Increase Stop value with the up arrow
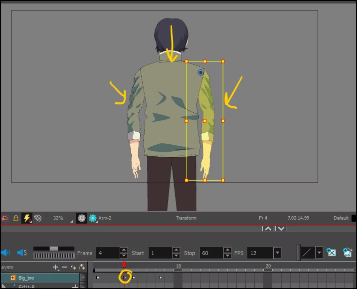This screenshot has width=357, height=289. coord(227,250)
